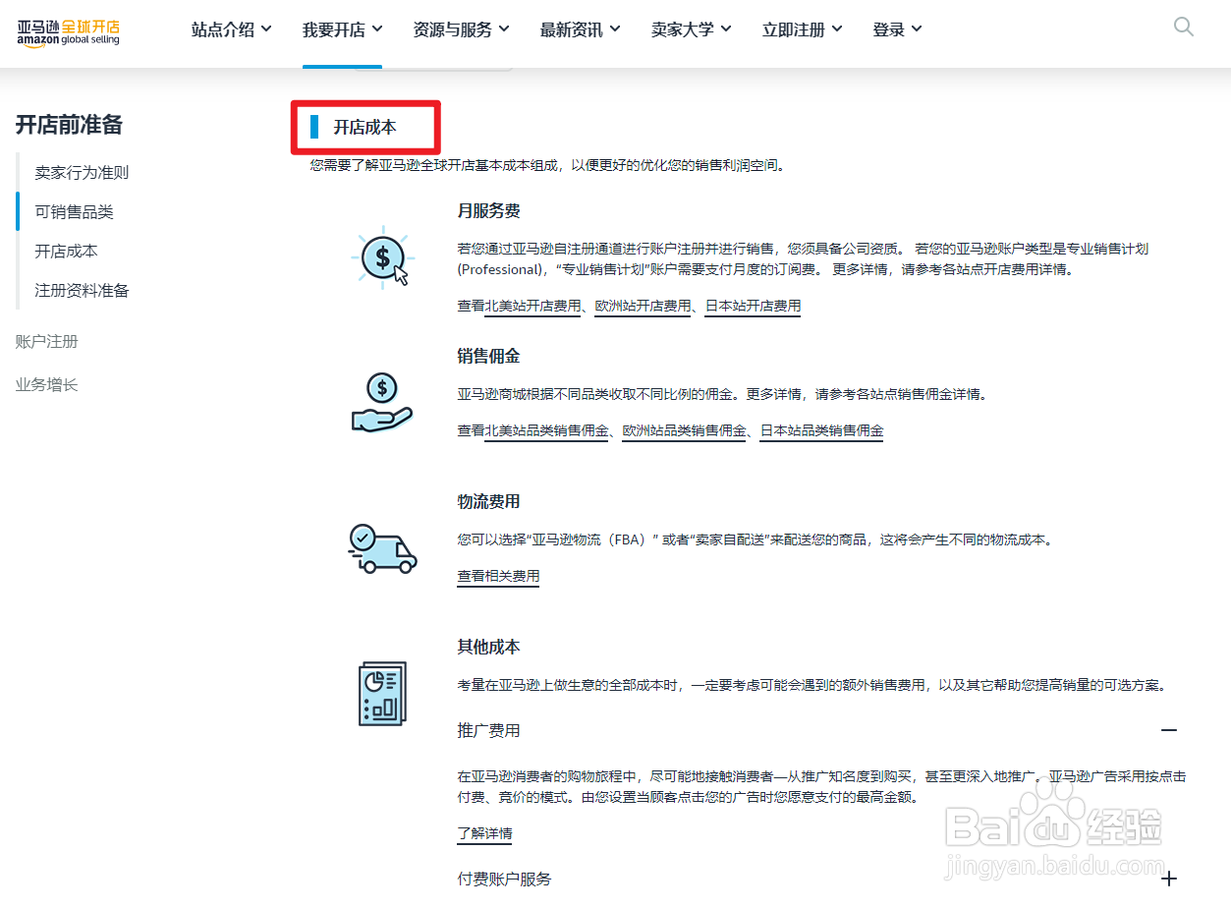1231x908 pixels.
Task: Open the 北美站开店费用 link
Action: (x=532, y=306)
